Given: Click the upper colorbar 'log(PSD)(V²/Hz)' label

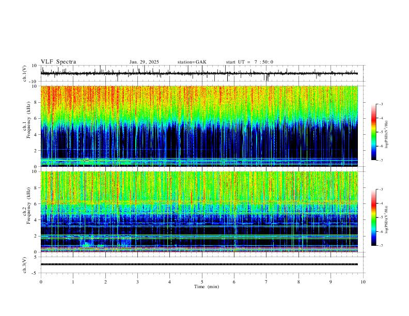Looking at the screenshot, I should click(387, 135).
